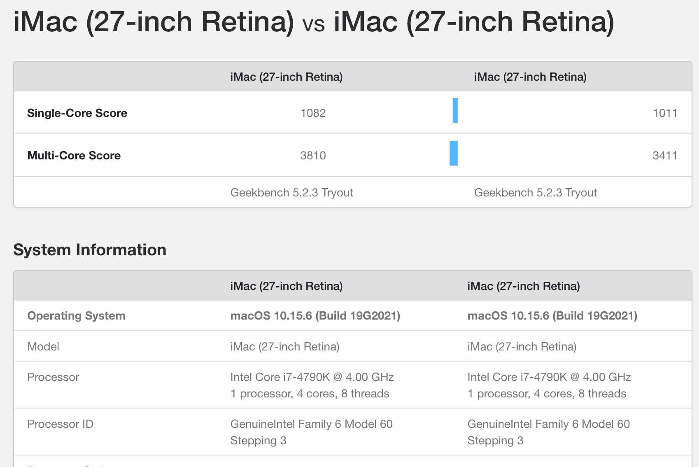Select the 3411 multi-core score value
Image resolution: width=699 pixels, height=467 pixels.
point(665,156)
